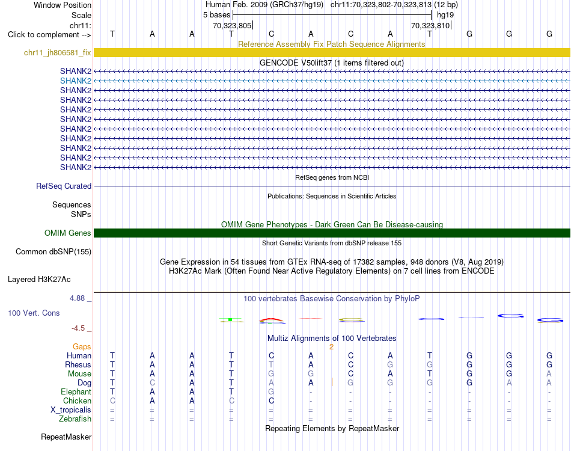Open the GTEx "Gene Expression in 54 tissues" title
571x451 pixels.
tap(332, 262)
